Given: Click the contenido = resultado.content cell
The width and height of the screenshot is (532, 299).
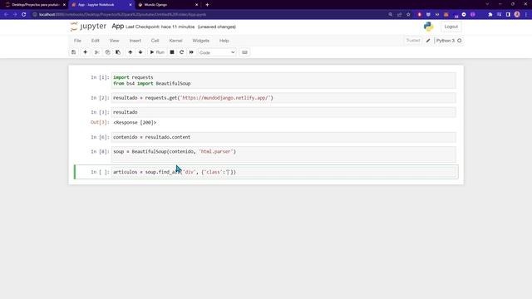Looking at the screenshot, I should (283, 137).
